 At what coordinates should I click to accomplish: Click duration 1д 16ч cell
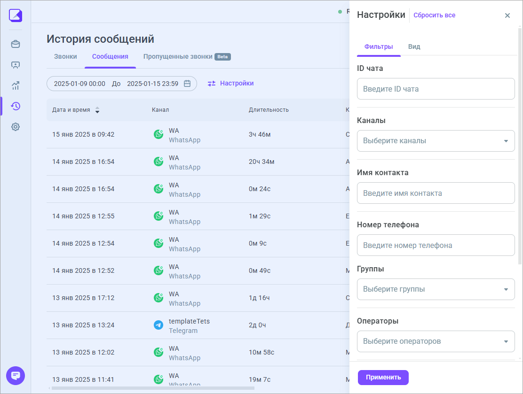click(259, 298)
